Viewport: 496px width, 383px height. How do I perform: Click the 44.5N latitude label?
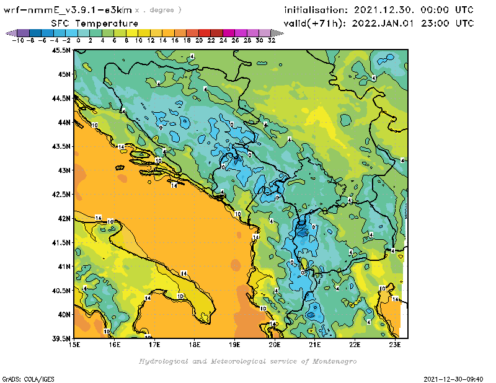click(61, 99)
